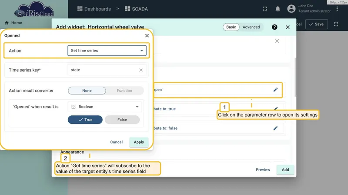Open Home in sidebar menu

pos(17,23)
